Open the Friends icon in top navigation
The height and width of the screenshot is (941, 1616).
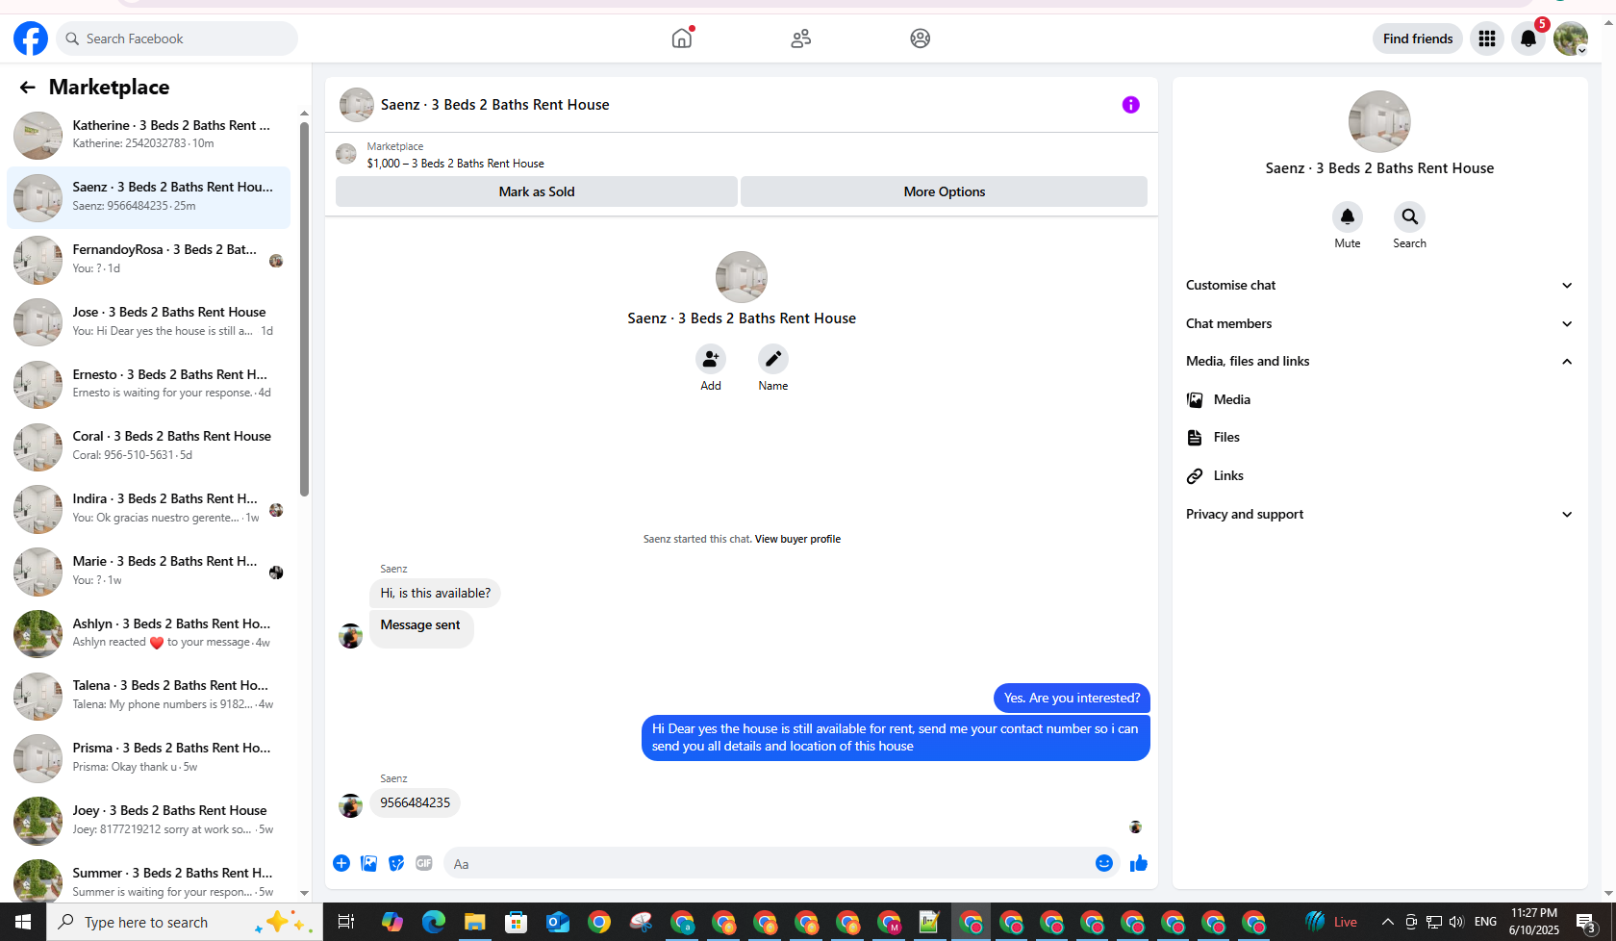(x=801, y=38)
